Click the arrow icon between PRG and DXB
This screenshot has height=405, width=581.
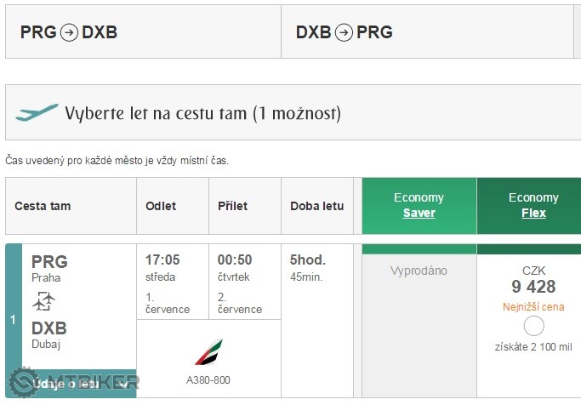pos(69,32)
